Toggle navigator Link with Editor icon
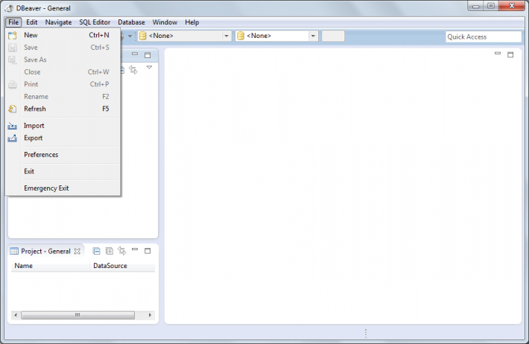529x344 pixels. pos(133,70)
